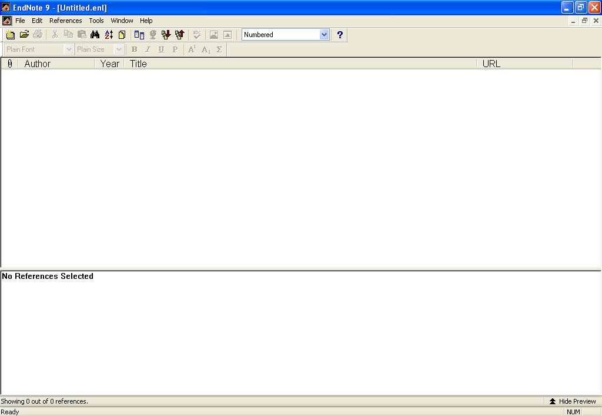
Task: Click the 'Ready' status bar text
Action: point(10,412)
